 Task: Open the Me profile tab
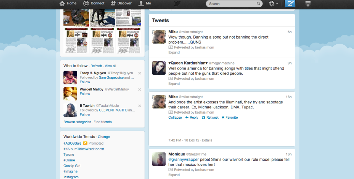point(145,3)
